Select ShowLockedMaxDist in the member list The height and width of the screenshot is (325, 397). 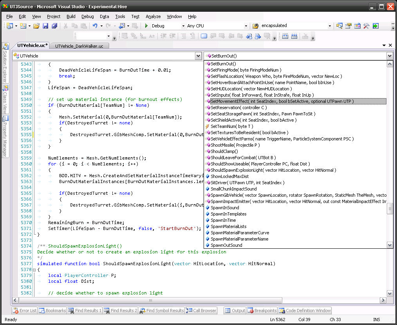(296, 176)
